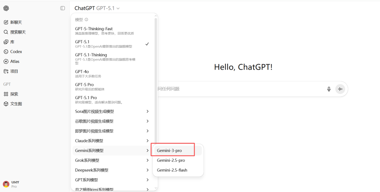This screenshot has width=380, height=192.
Task: Click the search chats magnifier icon
Action: point(6,32)
